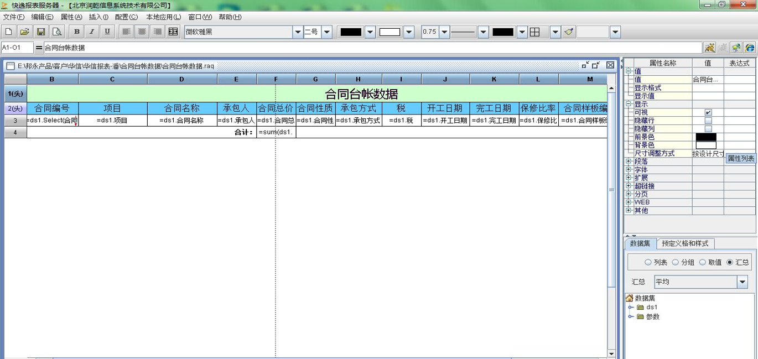The height and width of the screenshot is (359, 758).
Task: Collapse the 显示 property group
Action: point(628,103)
